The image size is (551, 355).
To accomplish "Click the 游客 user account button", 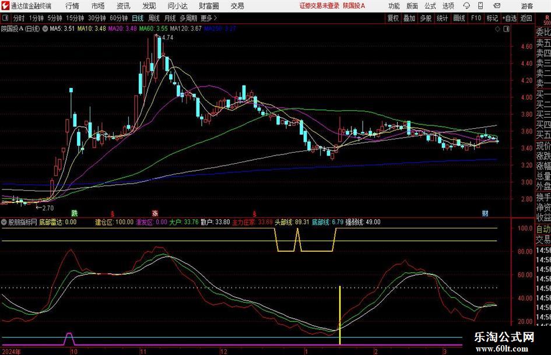I will click(527, 6).
